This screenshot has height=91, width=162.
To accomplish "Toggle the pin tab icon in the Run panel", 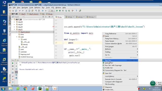I will pos(13,76).
